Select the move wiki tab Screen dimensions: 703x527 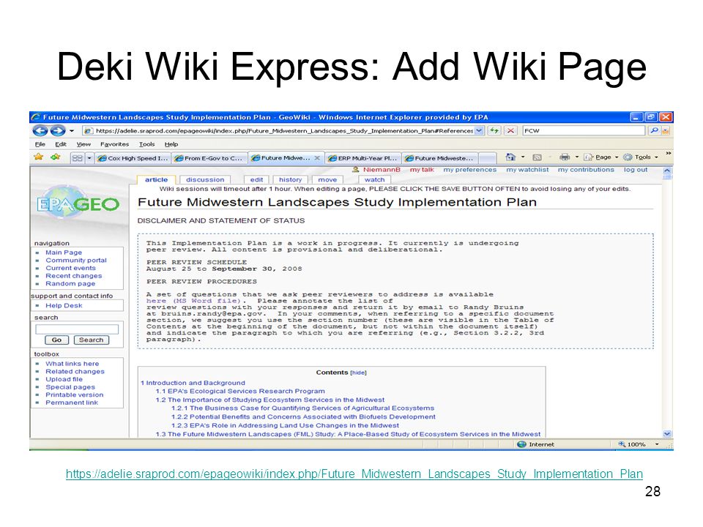[327, 180]
